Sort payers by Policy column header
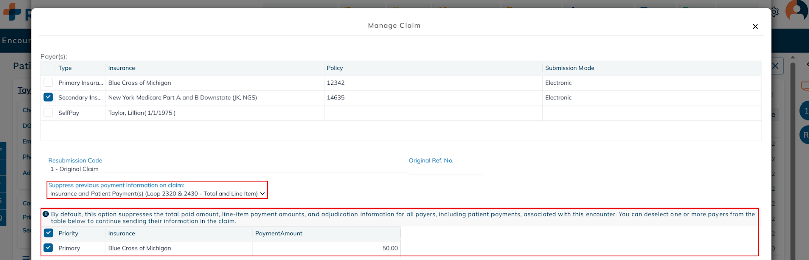 point(335,68)
